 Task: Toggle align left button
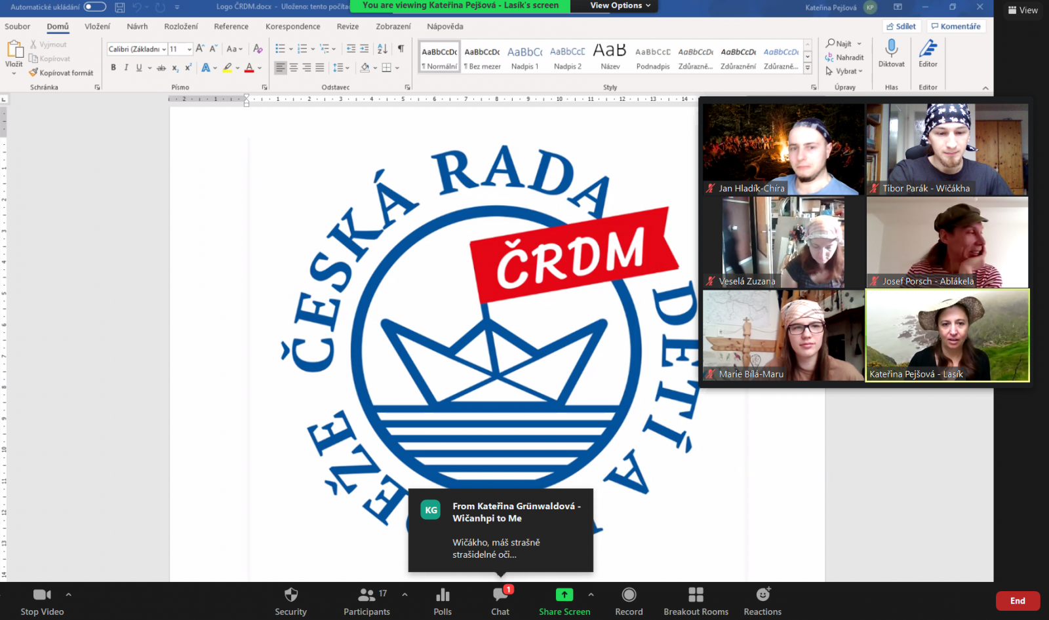[281, 68]
